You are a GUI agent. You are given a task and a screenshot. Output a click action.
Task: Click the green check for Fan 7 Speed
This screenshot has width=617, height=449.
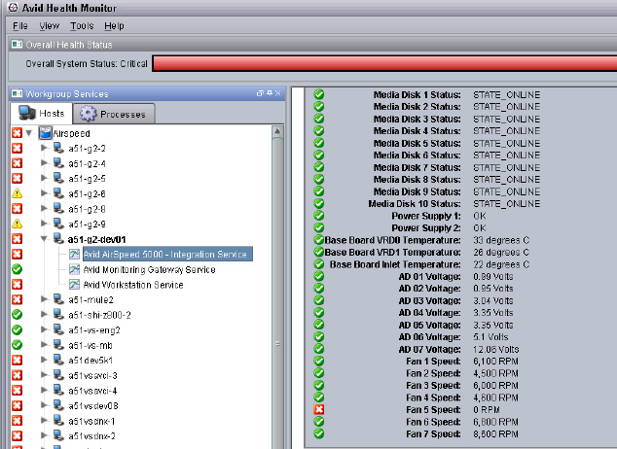coord(319,433)
